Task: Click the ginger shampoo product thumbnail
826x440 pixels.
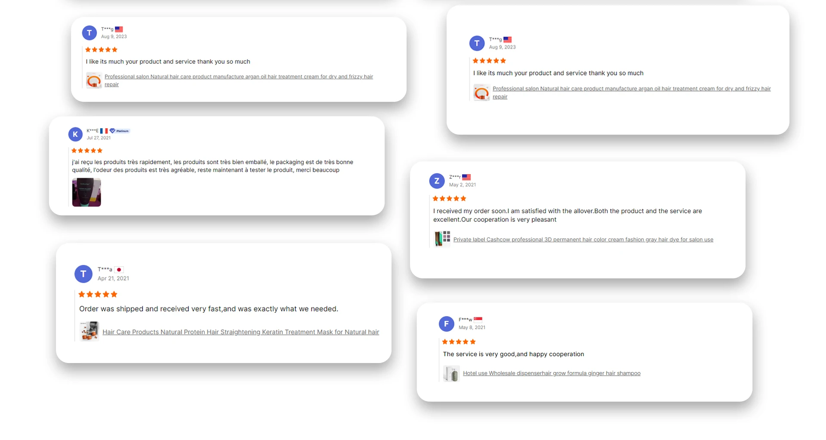Action: 451,373
